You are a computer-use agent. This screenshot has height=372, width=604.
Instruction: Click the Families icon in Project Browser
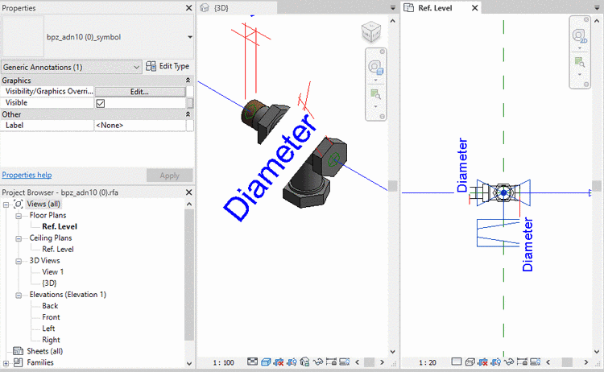(x=18, y=362)
